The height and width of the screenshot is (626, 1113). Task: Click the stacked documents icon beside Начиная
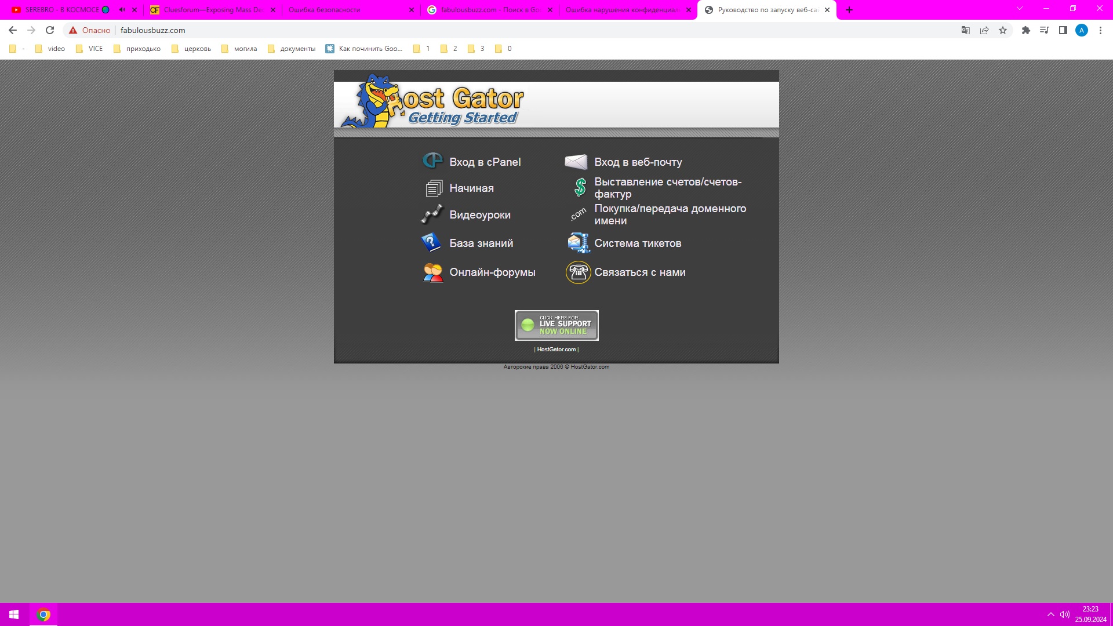(434, 188)
